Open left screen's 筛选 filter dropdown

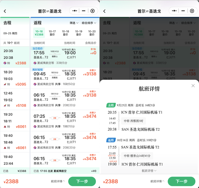pyautogui.click(x=74, y=23)
